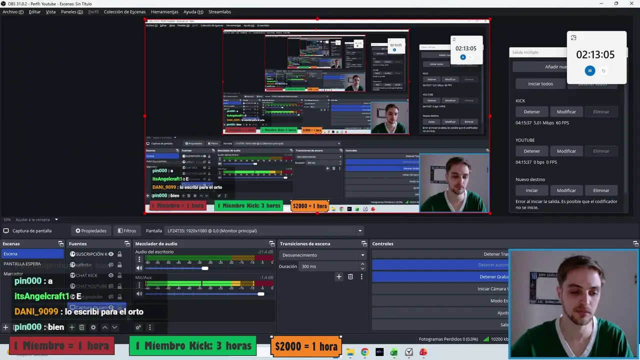
Task: Open the Editar menu
Action: [34, 11]
